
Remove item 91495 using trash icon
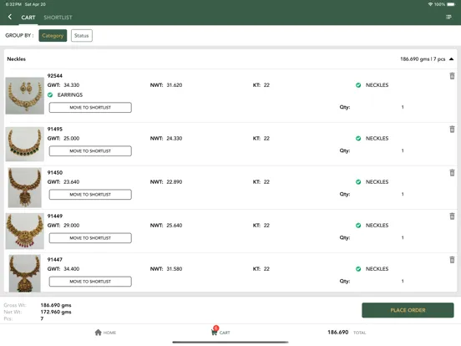pos(452,130)
